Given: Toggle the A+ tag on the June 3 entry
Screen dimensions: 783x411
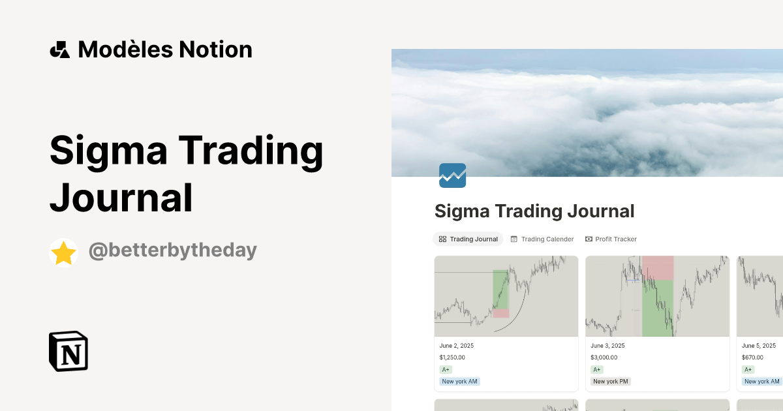Looking at the screenshot, I should coord(597,369).
